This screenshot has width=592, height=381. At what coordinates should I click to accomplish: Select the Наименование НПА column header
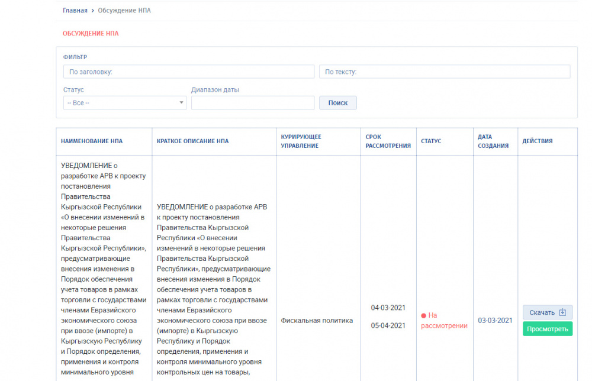[92, 141]
